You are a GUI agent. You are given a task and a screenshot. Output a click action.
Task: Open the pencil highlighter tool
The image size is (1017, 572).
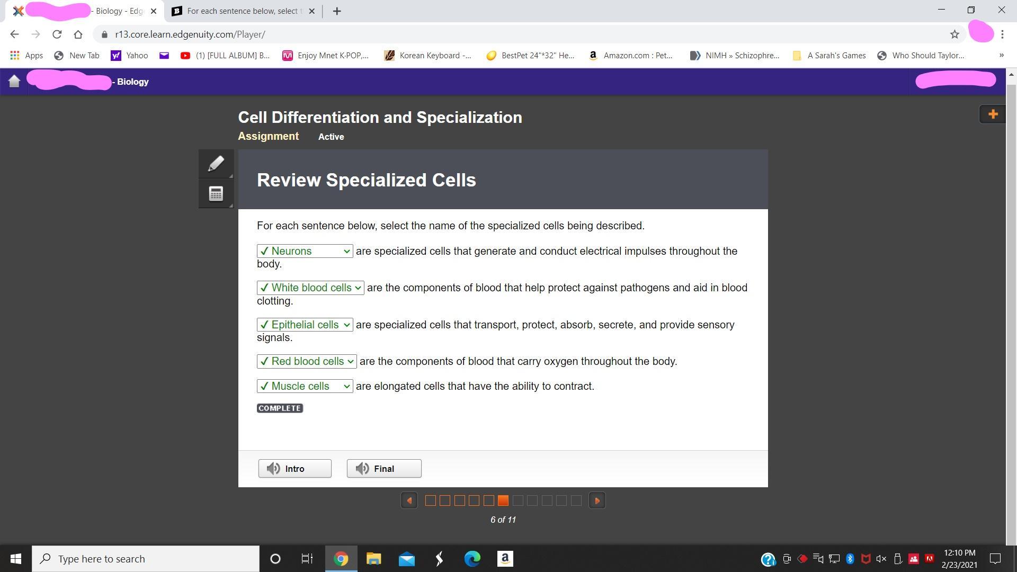point(216,164)
